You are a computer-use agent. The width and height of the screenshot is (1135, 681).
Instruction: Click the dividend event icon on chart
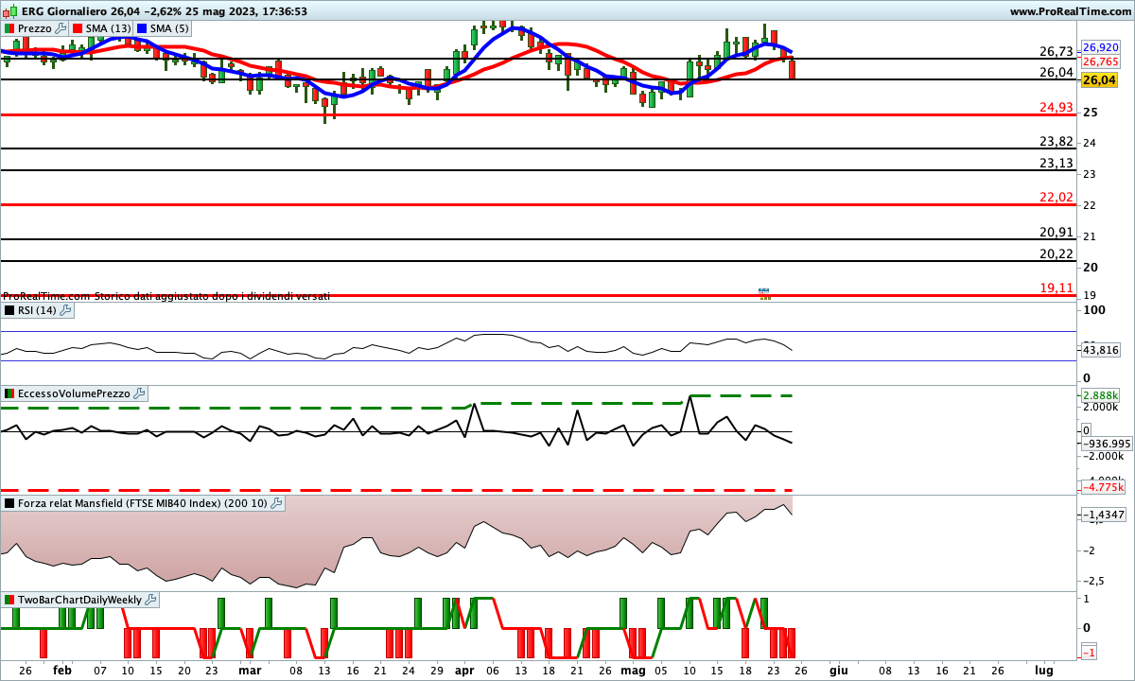pyautogui.click(x=765, y=294)
